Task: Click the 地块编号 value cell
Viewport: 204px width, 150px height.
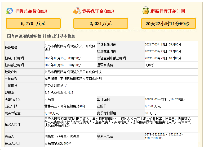Action: (70, 48)
